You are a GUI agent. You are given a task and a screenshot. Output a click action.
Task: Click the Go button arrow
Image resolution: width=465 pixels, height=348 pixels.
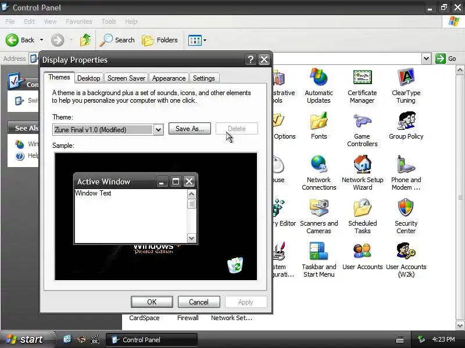(x=441, y=59)
